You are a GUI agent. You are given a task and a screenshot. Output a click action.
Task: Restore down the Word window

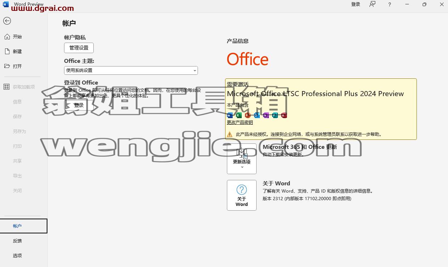pos(424,4)
